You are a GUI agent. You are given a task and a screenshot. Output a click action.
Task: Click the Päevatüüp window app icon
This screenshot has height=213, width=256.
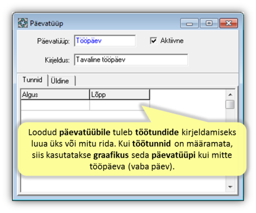click(23, 23)
